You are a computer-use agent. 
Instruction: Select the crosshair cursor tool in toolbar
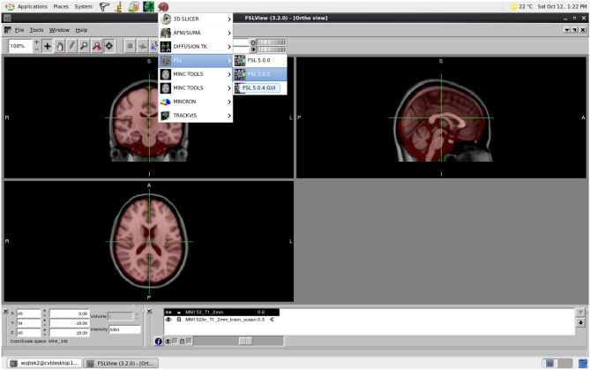tap(48, 45)
